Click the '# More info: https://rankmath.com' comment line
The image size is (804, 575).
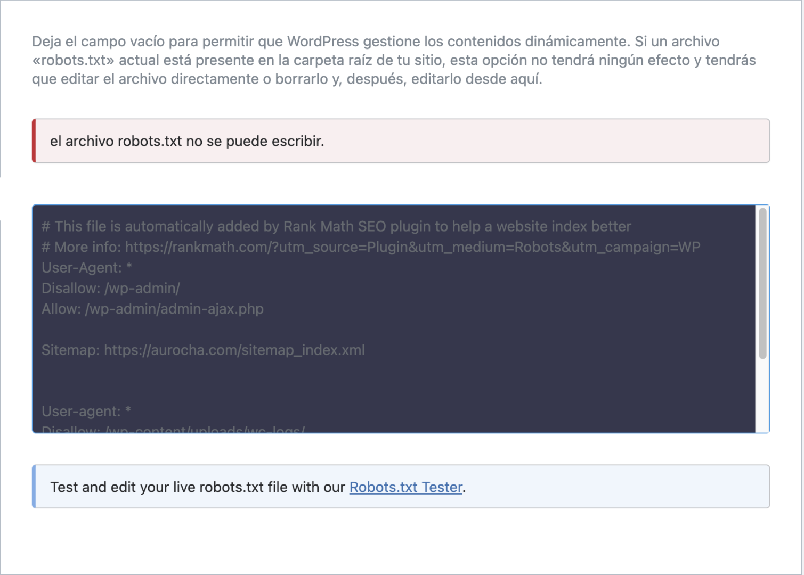pos(371,247)
